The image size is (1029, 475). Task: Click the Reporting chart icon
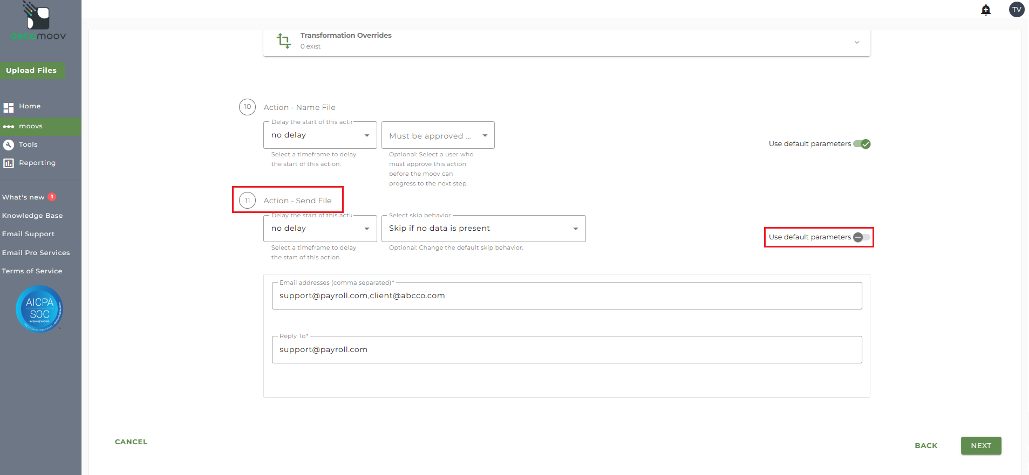coord(9,163)
